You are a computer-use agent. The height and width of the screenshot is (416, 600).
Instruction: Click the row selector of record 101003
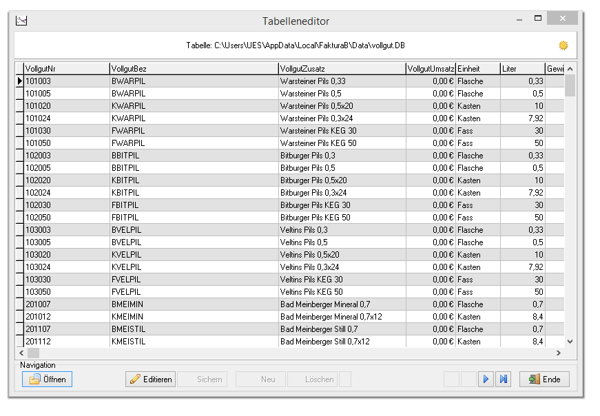tap(19, 81)
